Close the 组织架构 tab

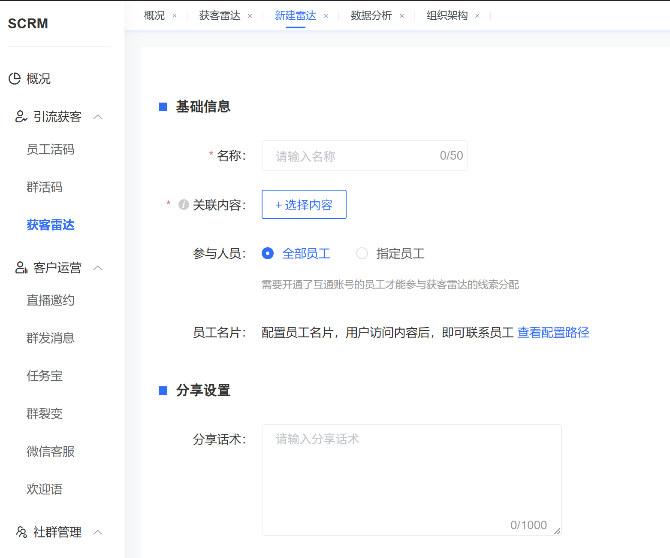pyautogui.click(x=477, y=16)
